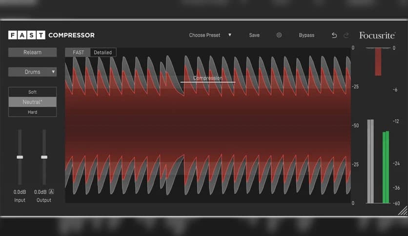Switch to the FAST view tab
The height and width of the screenshot is (236, 408).
point(78,52)
